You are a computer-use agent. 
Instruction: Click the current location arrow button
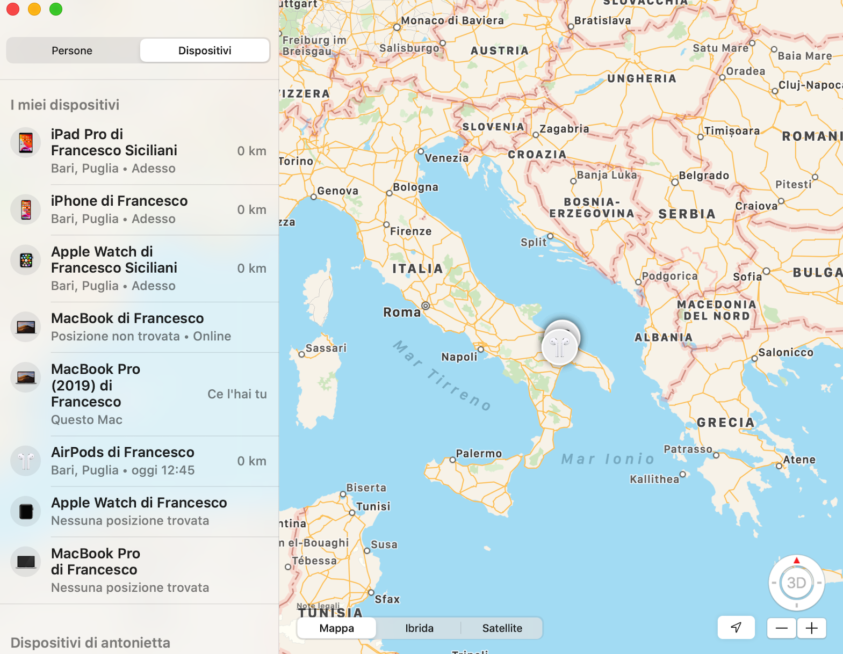coord(736,628)
